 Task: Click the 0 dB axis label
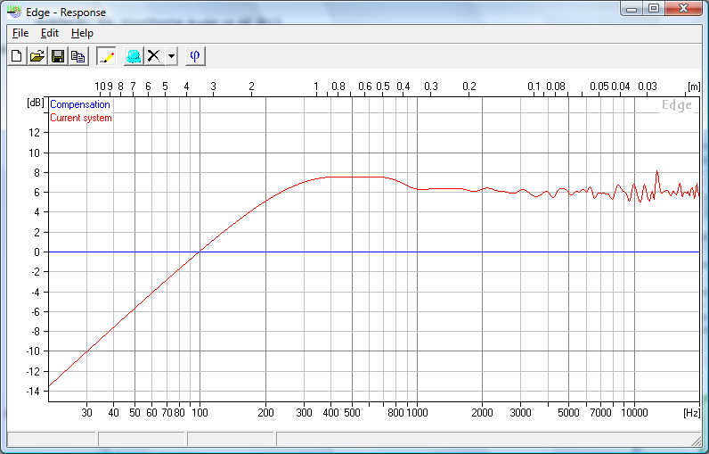click(37, 252)
